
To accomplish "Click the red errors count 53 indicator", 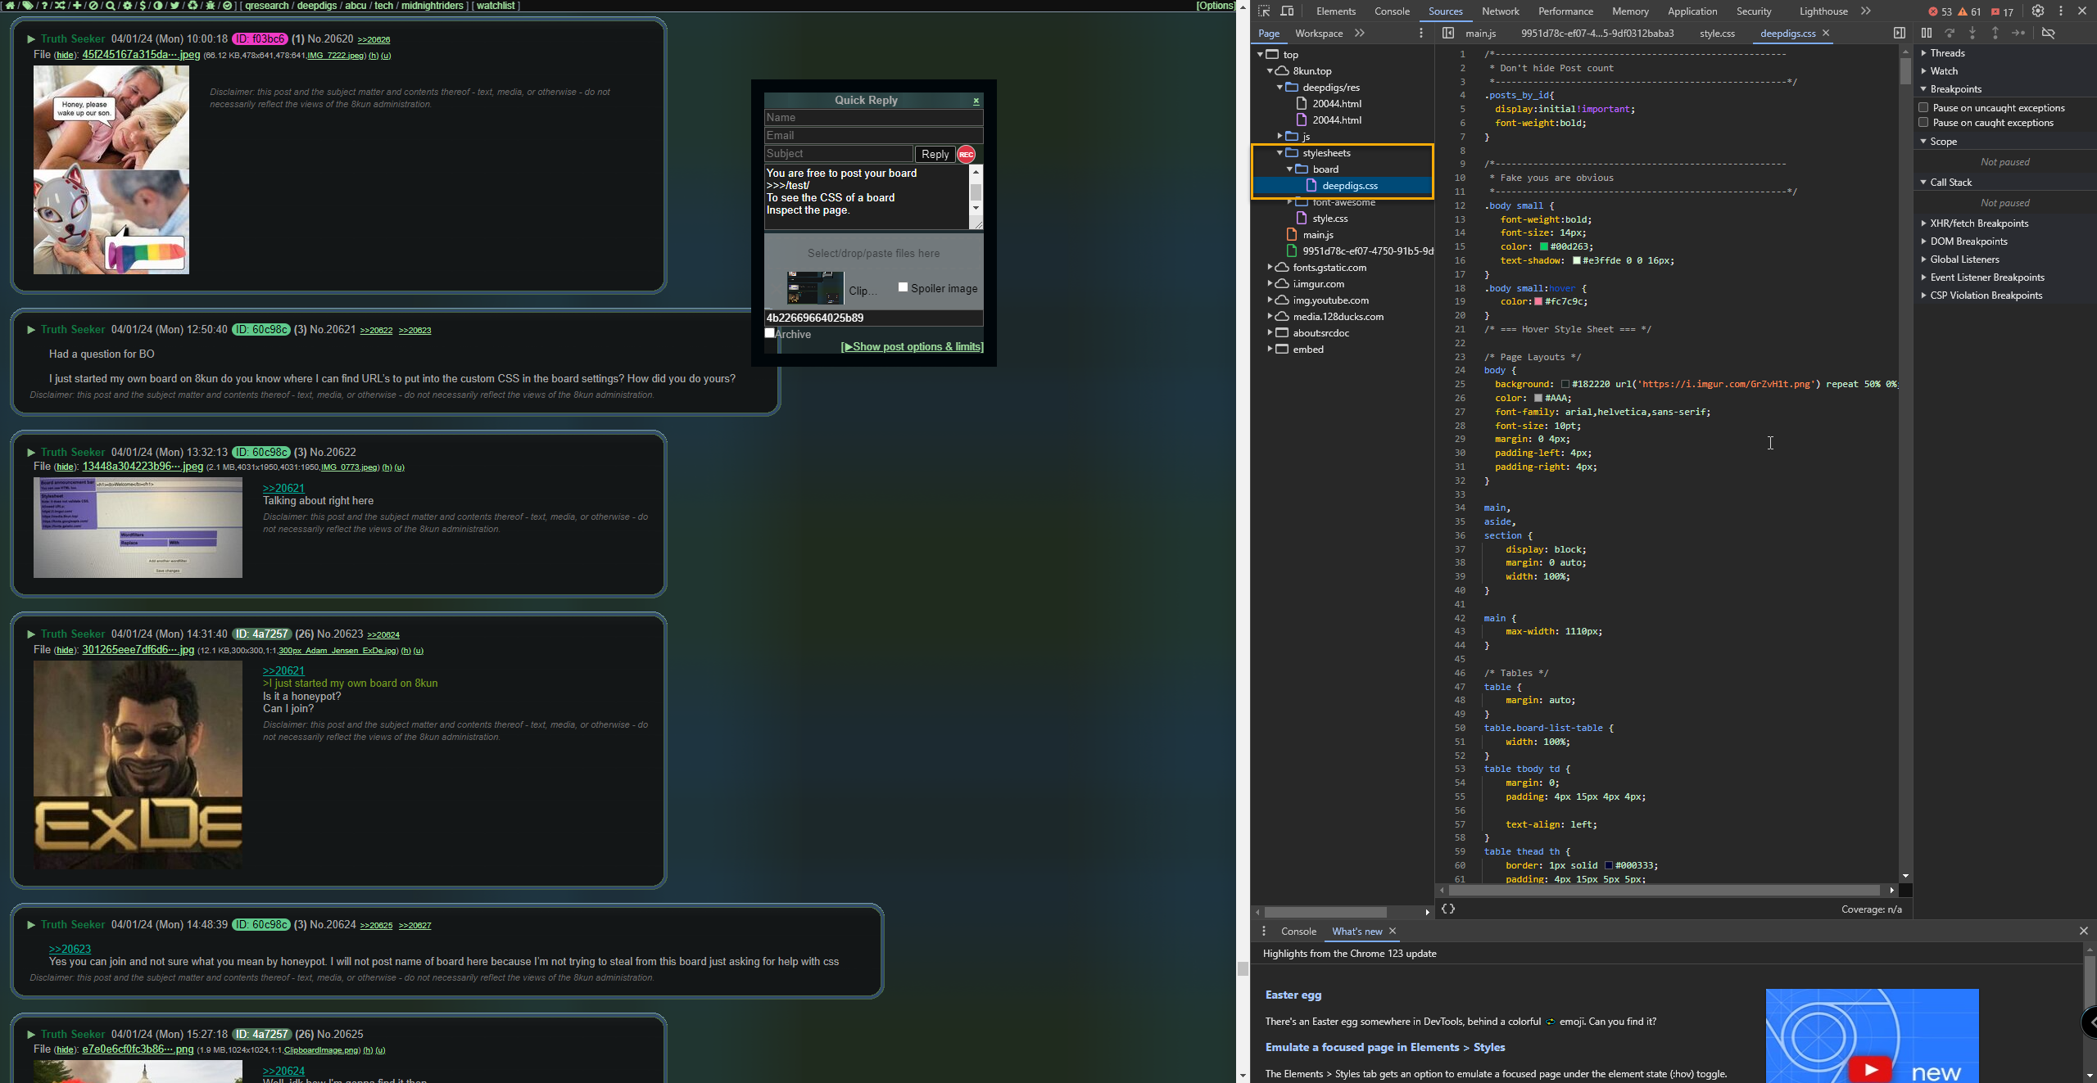I will click(x=1939, y=11).
